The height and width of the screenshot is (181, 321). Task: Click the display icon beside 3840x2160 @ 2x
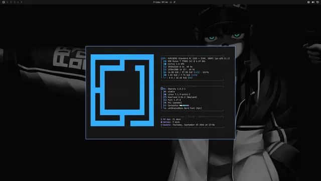click(165, 67)
